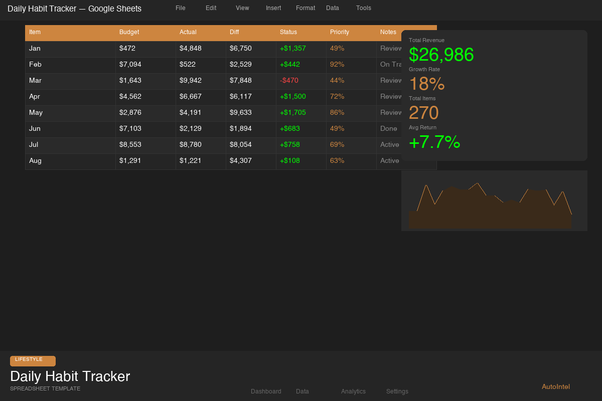Click the Daily Habit Tracker footer title

pyautogui.click(x=70, y=376)
